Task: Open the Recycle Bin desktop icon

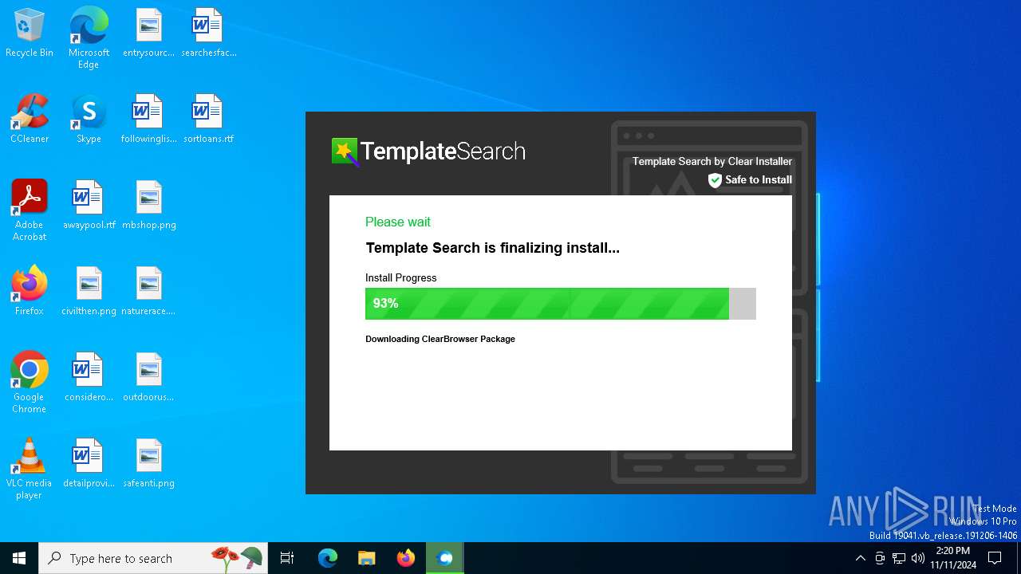Action: click(x=30, y=33)
